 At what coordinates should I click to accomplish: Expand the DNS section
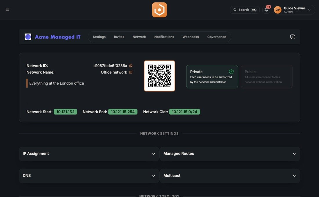[89, 176]
